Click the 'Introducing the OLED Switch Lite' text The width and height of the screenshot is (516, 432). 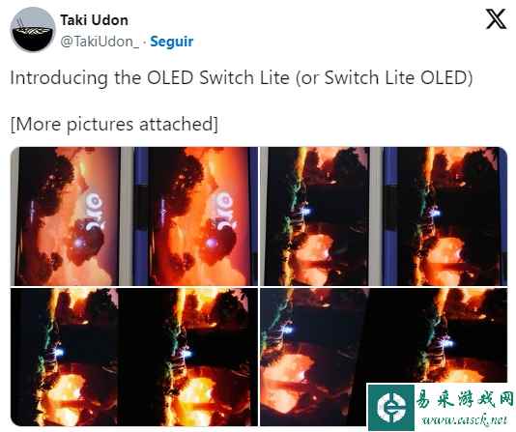(150, 78)
